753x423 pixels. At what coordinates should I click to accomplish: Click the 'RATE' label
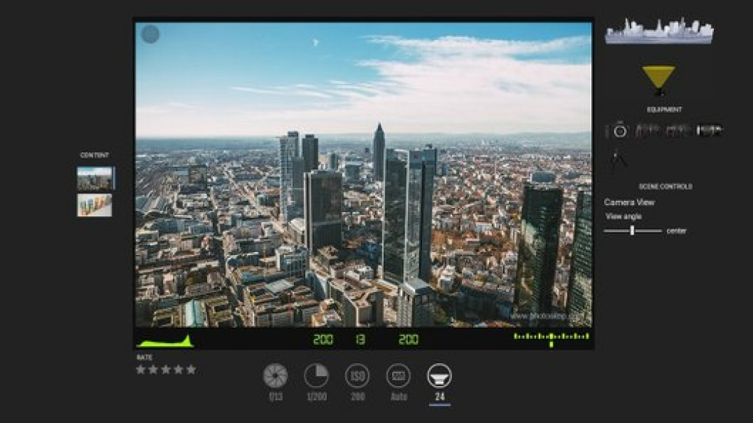tap(144, 358)
